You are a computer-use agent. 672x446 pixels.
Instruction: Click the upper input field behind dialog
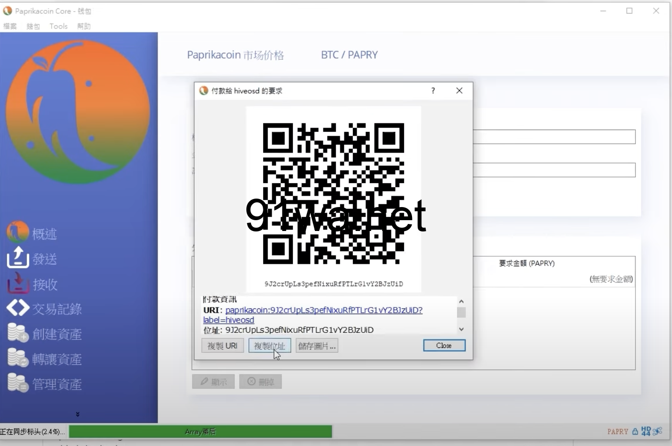[x=554, y=137]
